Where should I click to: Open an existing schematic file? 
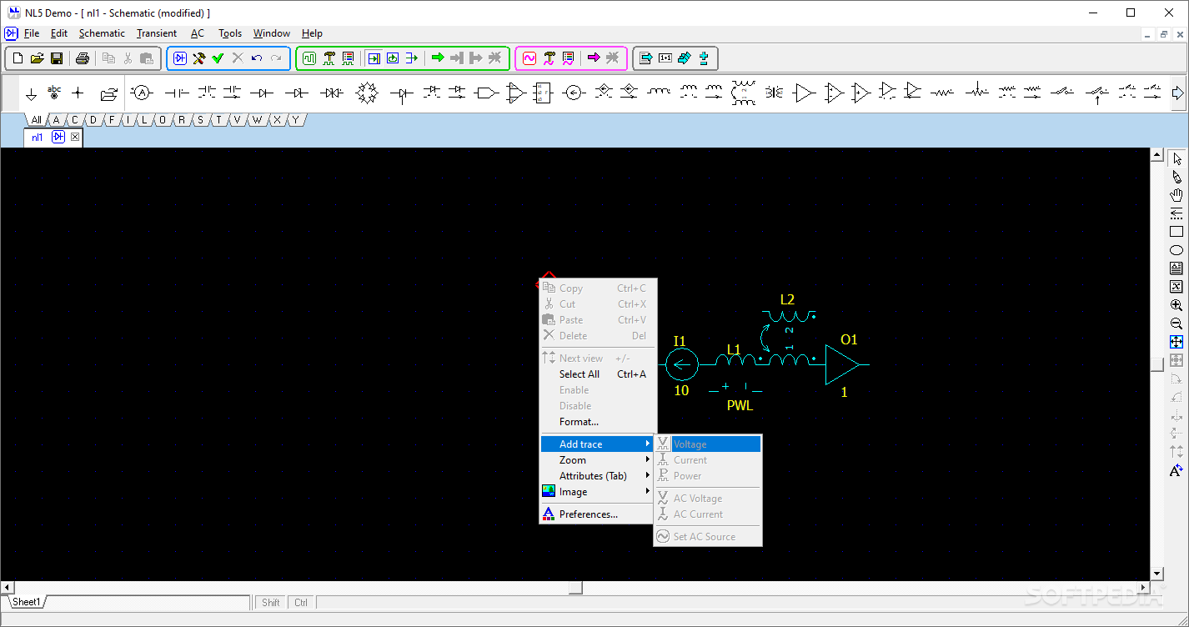tap(38, 58)
